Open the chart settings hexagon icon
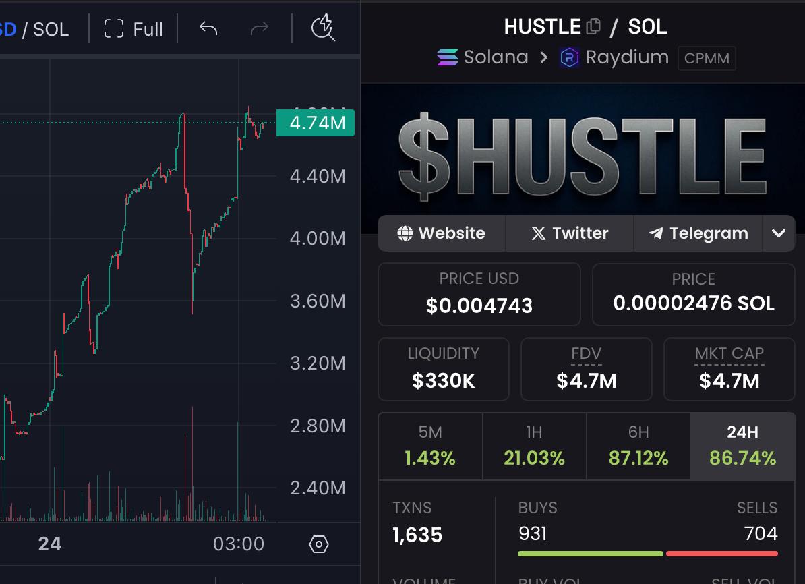Screen dimensions: 805x584 (319, 544)
